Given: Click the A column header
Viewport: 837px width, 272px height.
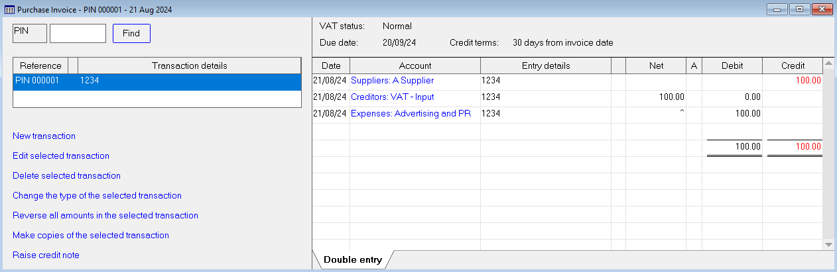Looking at the screenshot, I should click(x=694, y=66).
